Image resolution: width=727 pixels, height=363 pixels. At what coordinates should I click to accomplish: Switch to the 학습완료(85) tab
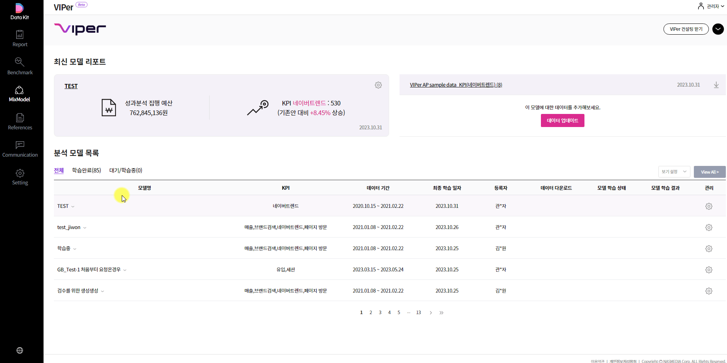(86, 171)
